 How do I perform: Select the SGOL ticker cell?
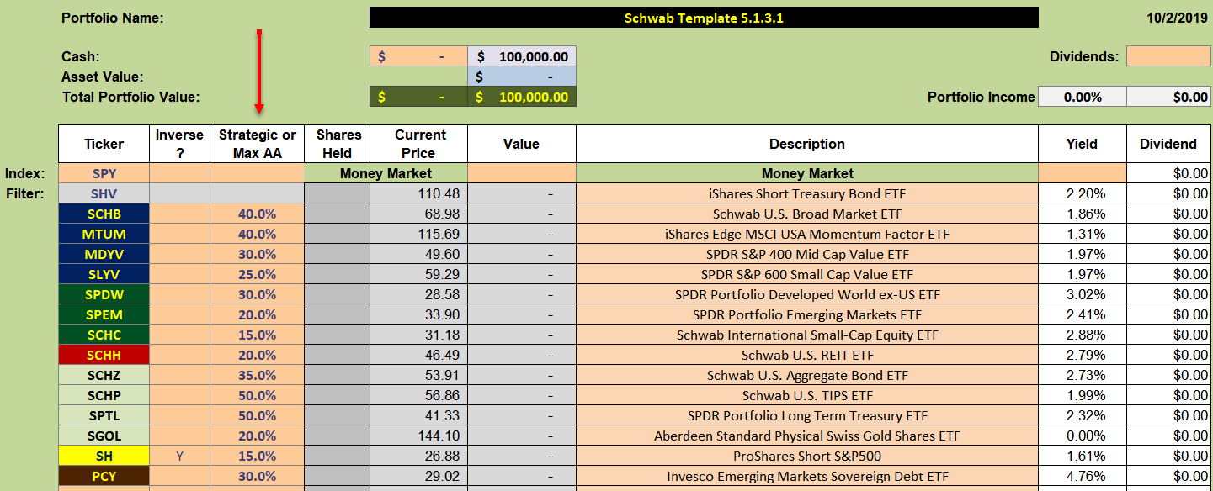[x=104, y=436]
